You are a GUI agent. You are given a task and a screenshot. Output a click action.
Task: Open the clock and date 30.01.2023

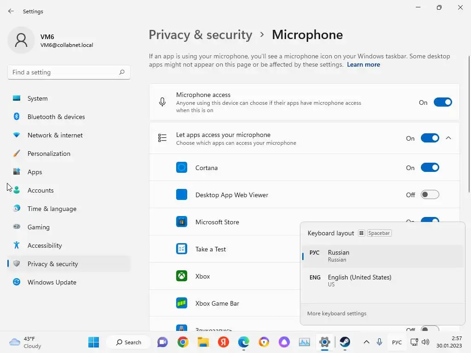[x=449, y=342]
